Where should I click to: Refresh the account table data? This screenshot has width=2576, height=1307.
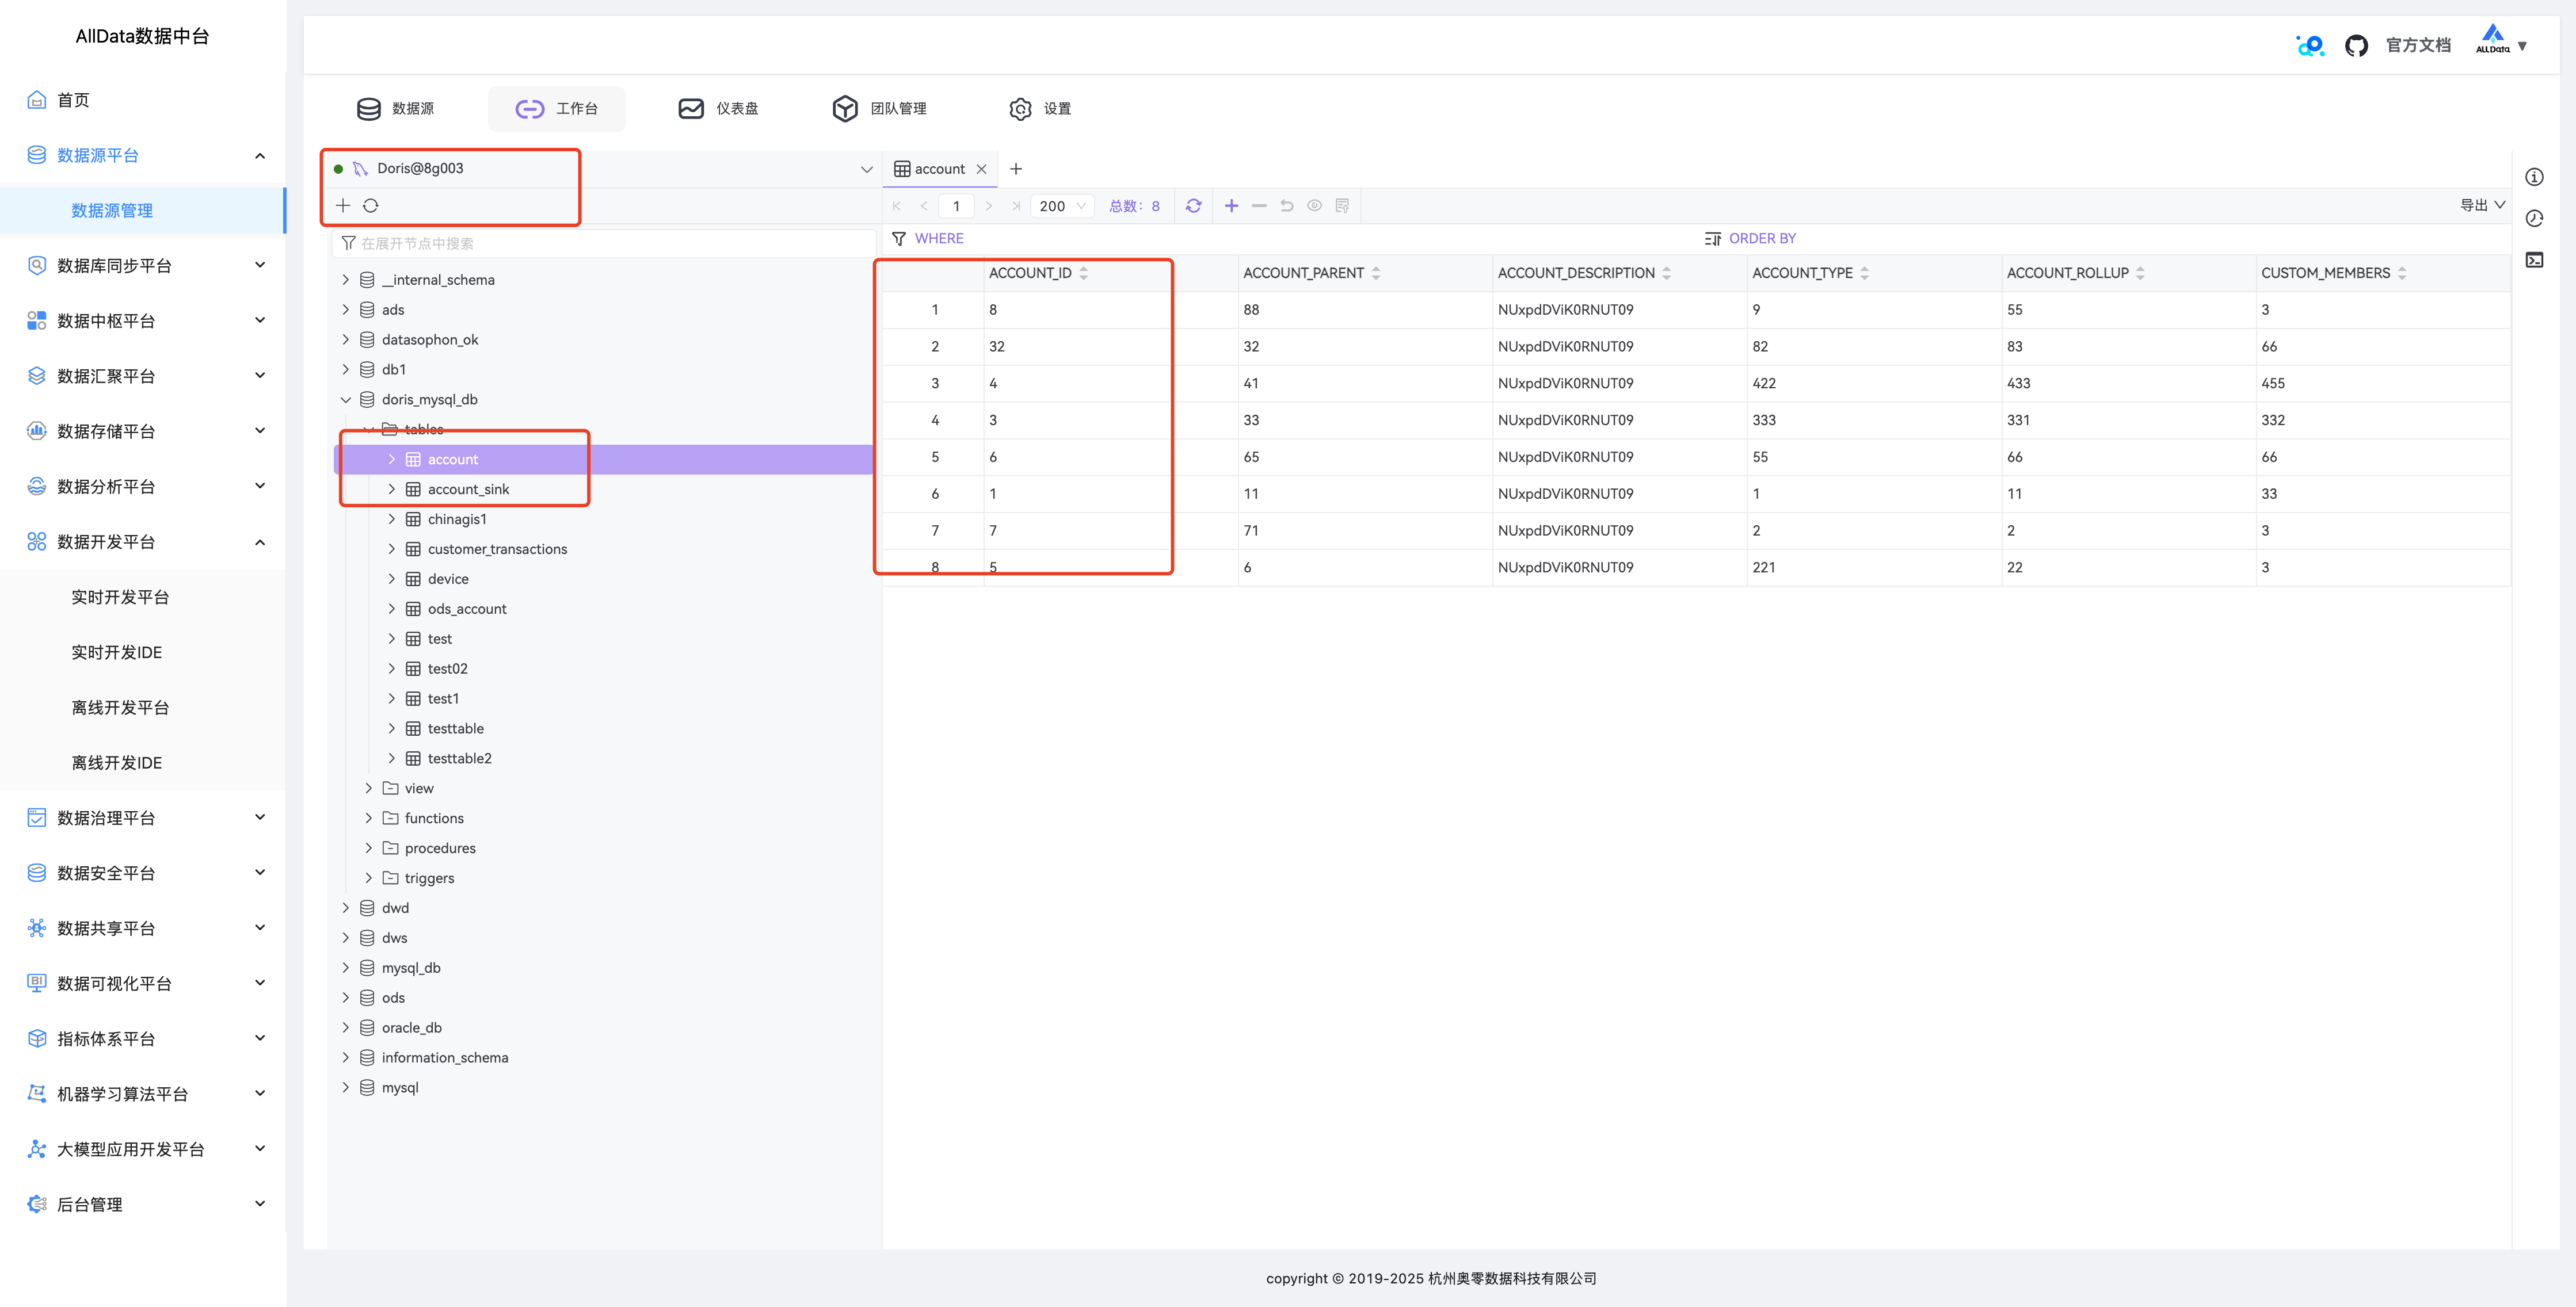click(x=1193, y=206)
